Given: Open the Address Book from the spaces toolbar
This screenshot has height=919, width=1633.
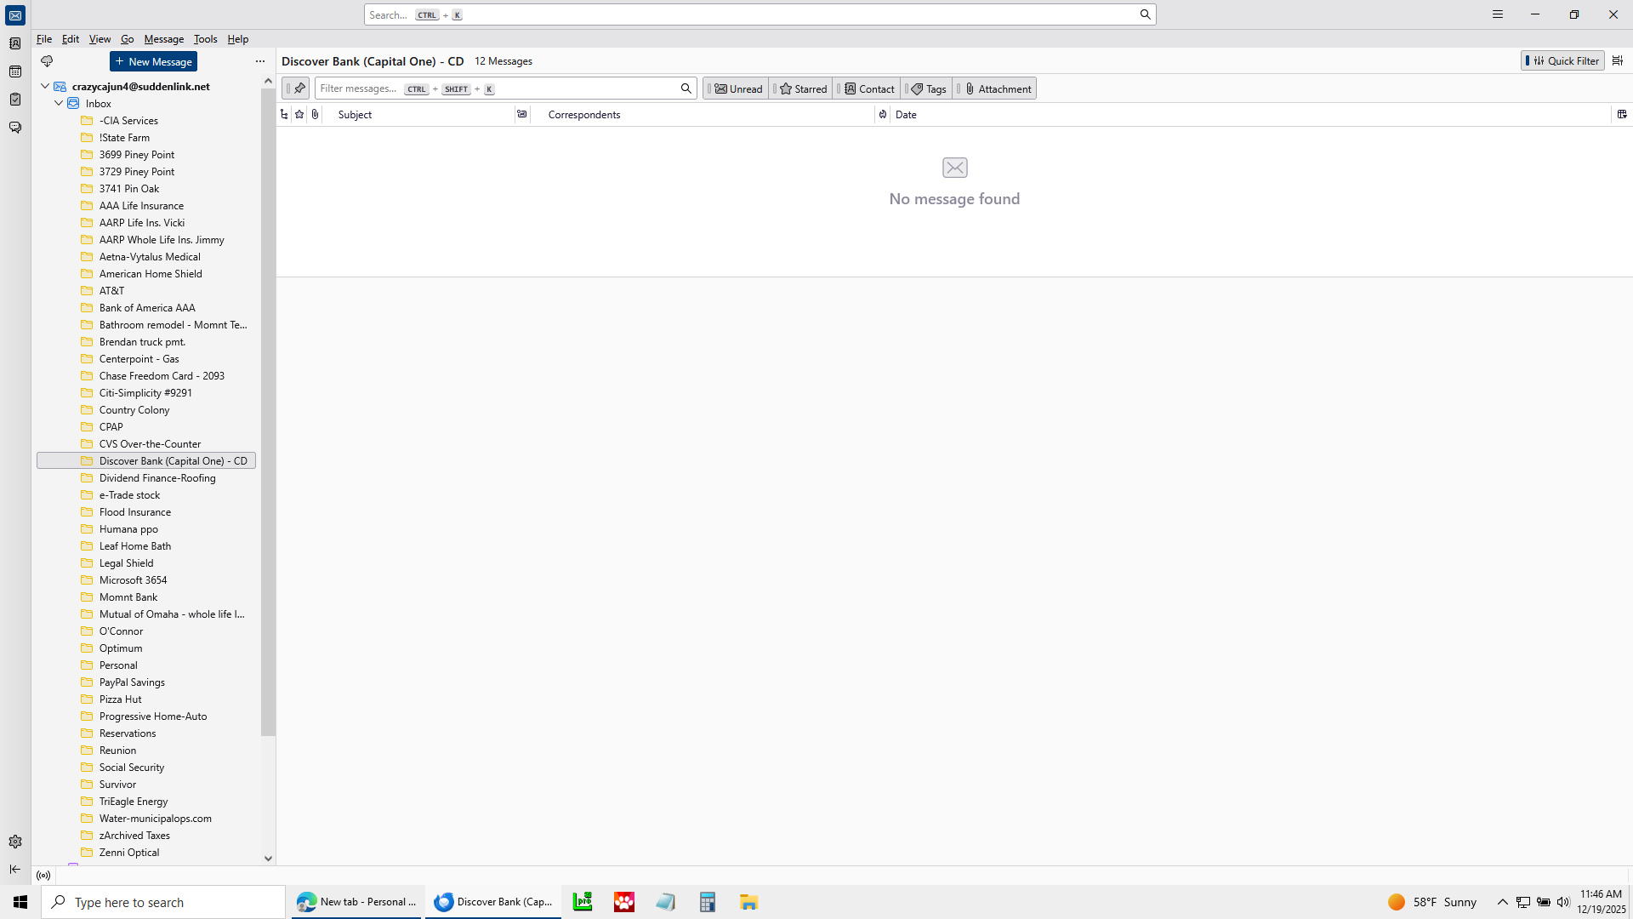Looking at the screenshot, I should pos(15,43).
